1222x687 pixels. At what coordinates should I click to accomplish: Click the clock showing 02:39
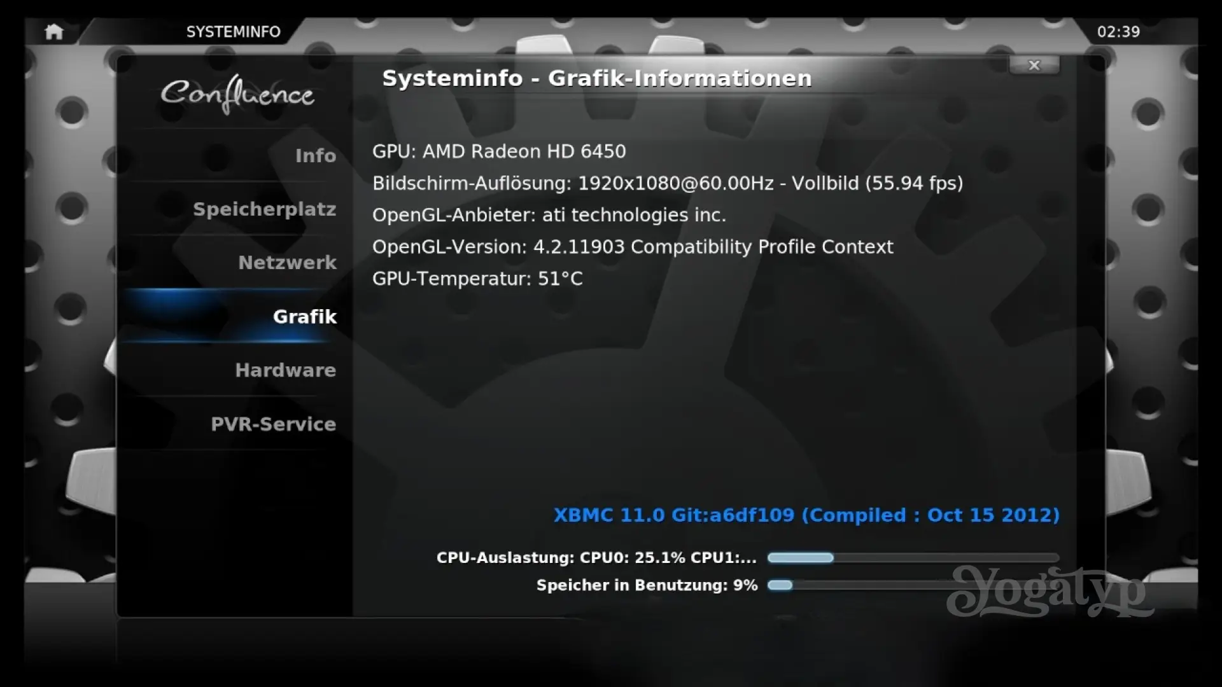[1118, 32]
